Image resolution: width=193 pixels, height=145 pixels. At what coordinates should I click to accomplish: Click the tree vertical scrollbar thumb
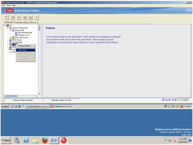(x=39, y=29)
